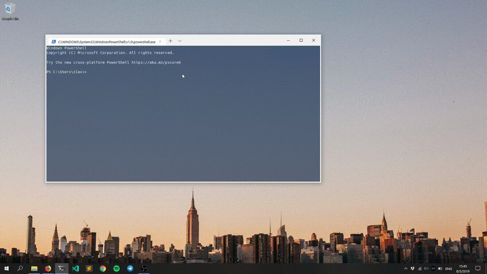This screenshot has height=274, width=487.
Task: Launch Firefox from the taskbar
Action: pos(48,268)
